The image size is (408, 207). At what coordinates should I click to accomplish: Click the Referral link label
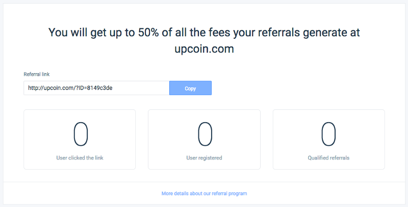point(36,74)
